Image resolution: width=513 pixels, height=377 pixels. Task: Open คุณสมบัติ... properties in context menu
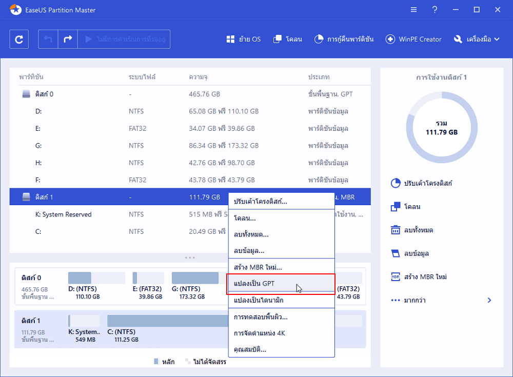coord(281,349)
